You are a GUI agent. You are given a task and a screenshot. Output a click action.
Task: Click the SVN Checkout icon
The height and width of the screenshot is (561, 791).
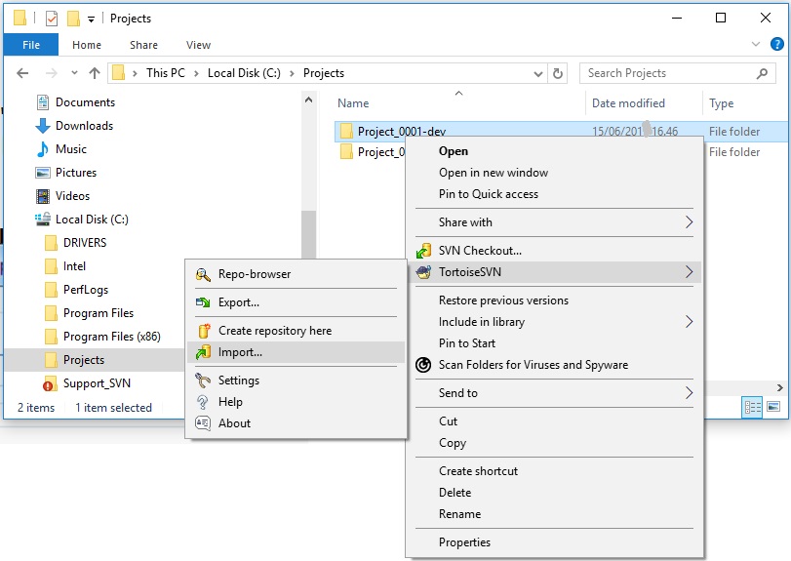point(423,251)
